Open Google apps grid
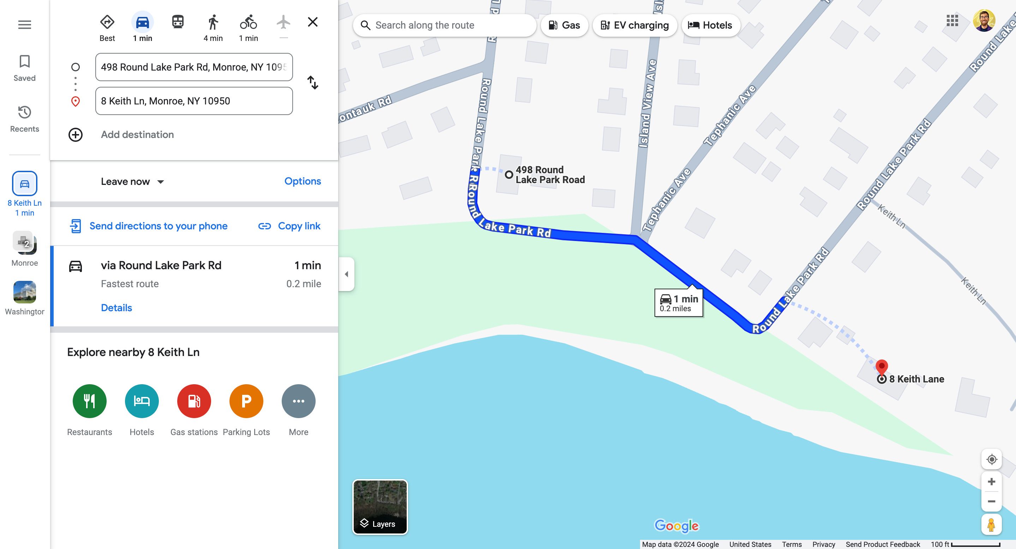The width and height of the screenshot is (1016, 549). [x=952, y=20]
